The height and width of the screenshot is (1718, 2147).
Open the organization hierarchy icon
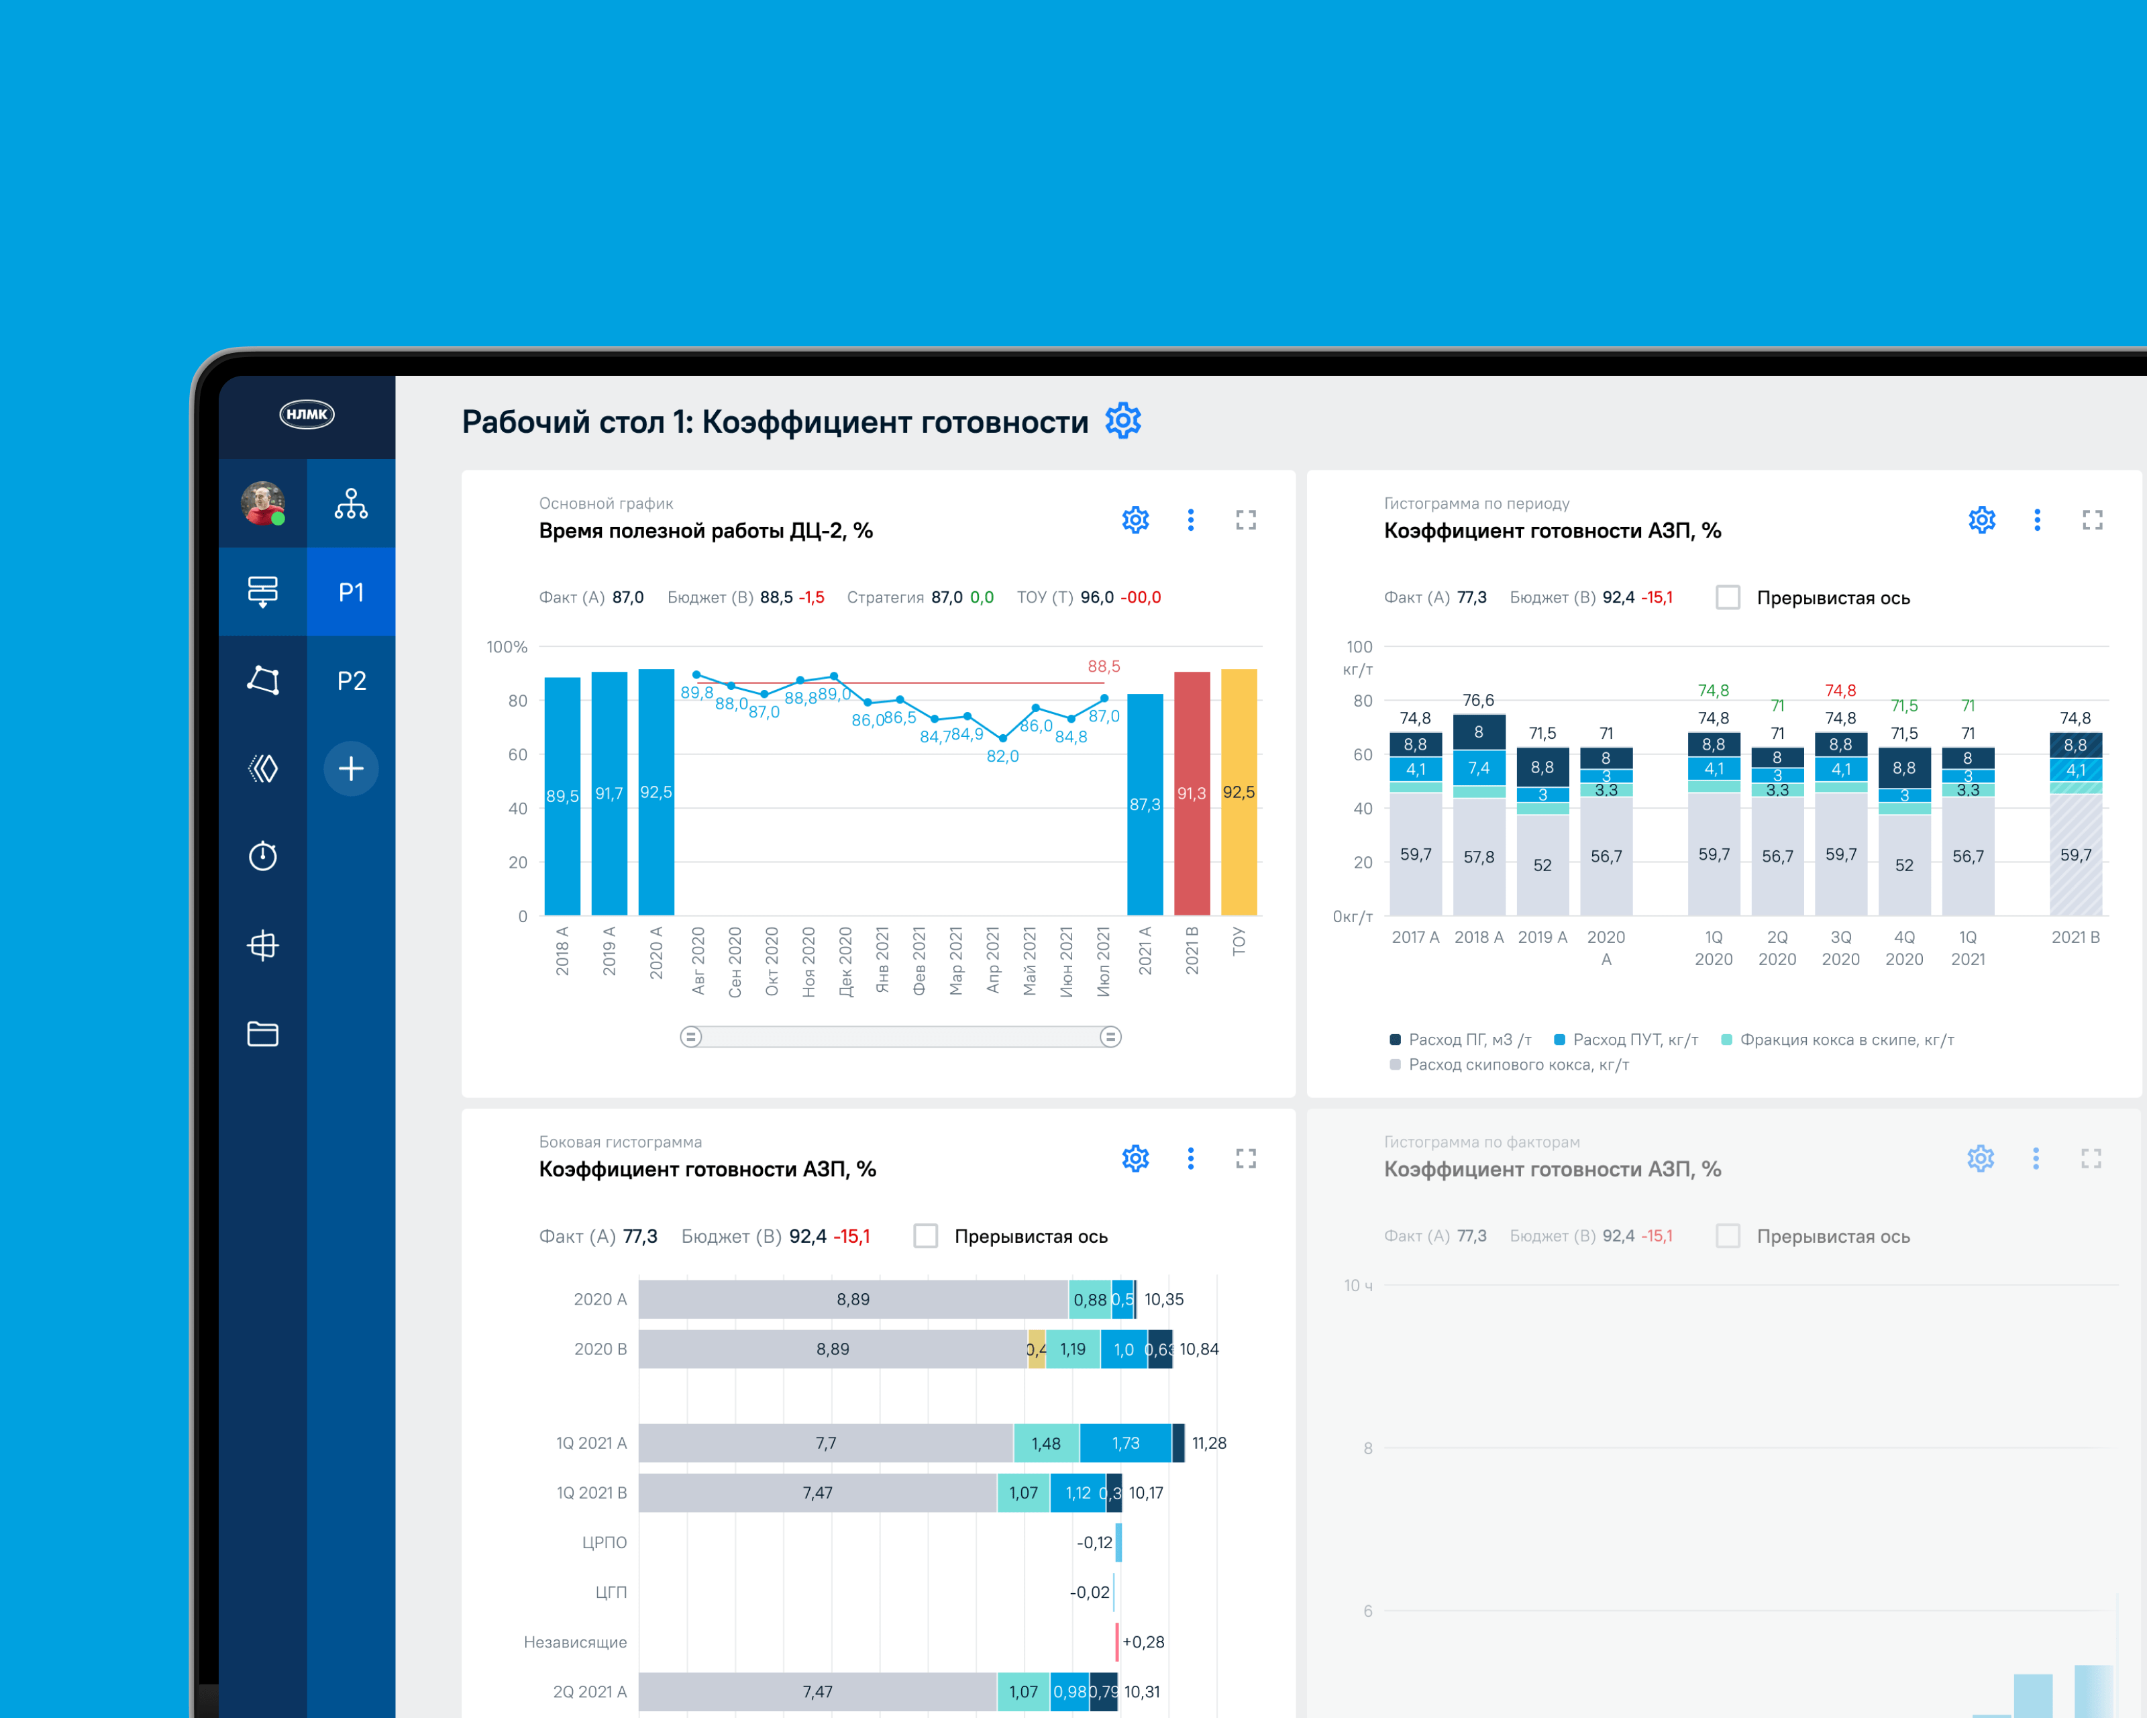tap(350, 503)
